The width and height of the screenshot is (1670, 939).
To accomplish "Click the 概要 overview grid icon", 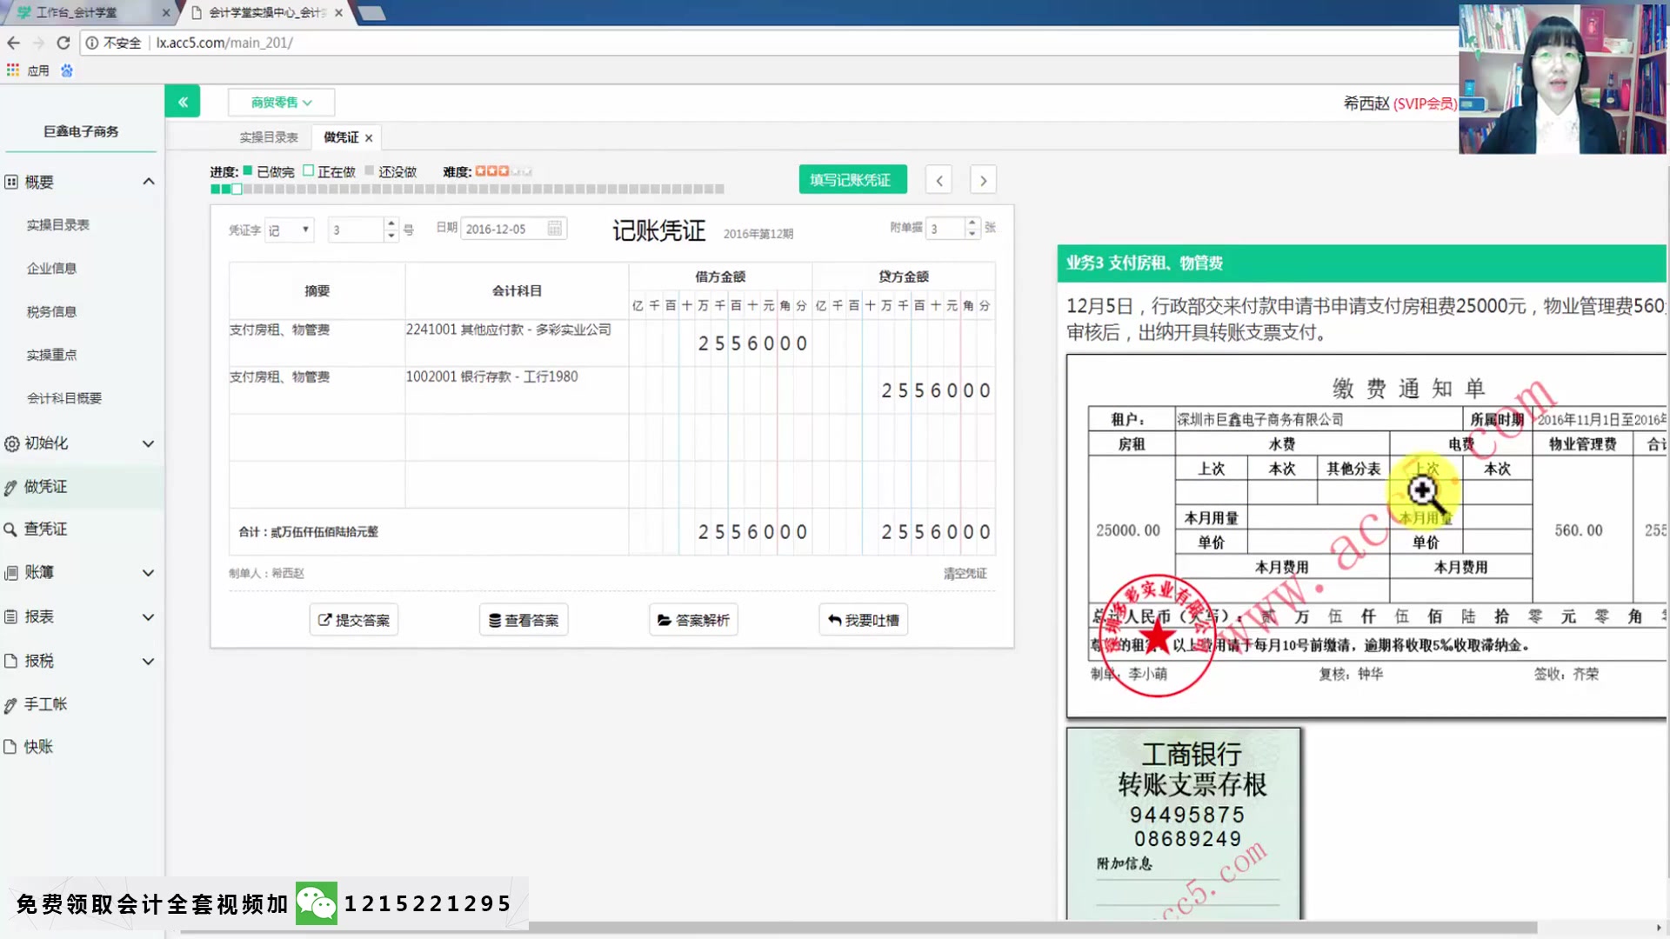I will (x=12, y=181).
